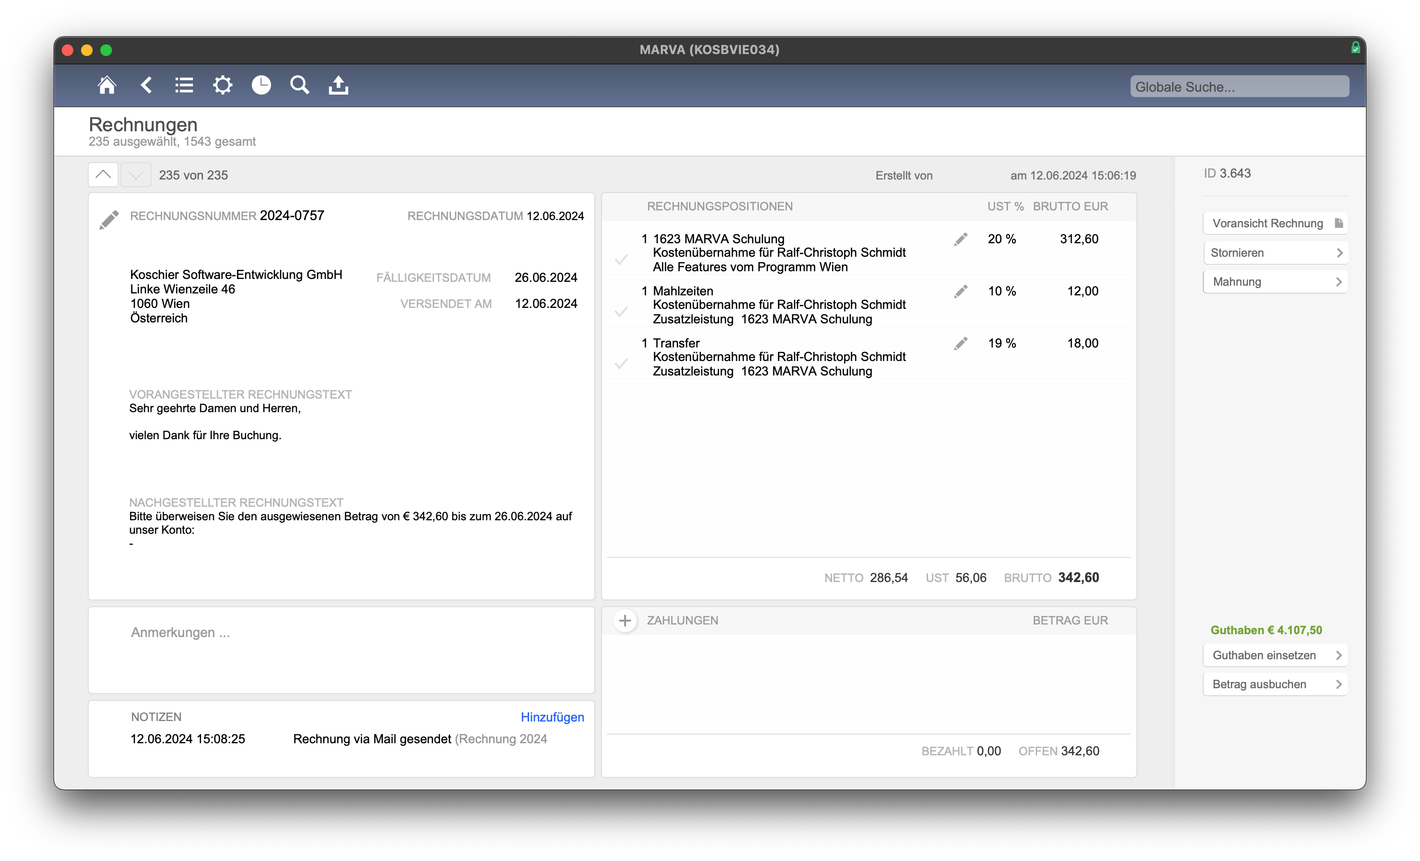
Task: Toggle checkmark for Transfer position
Action: click(x=621, y=364)
